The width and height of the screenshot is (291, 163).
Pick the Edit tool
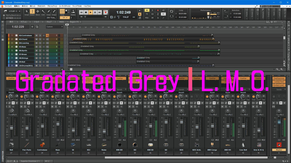pyautogui.click(x=43, y=12)
